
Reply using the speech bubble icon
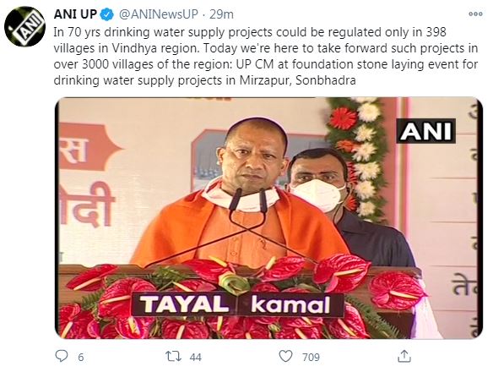click(62, 356)
